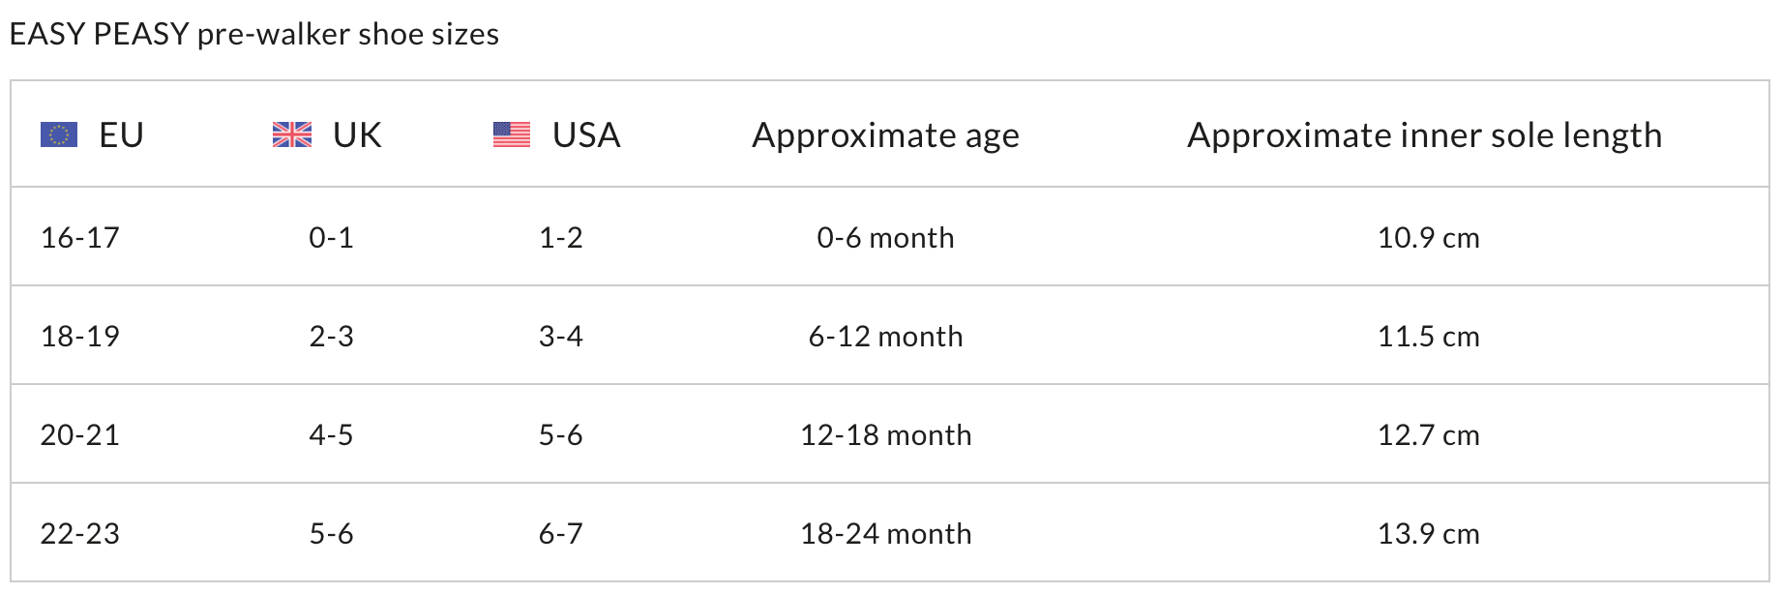The width and height of the screenshot is (1782, 594).
Task: Click the 11.5 cm sole length
Action: 1428,337
